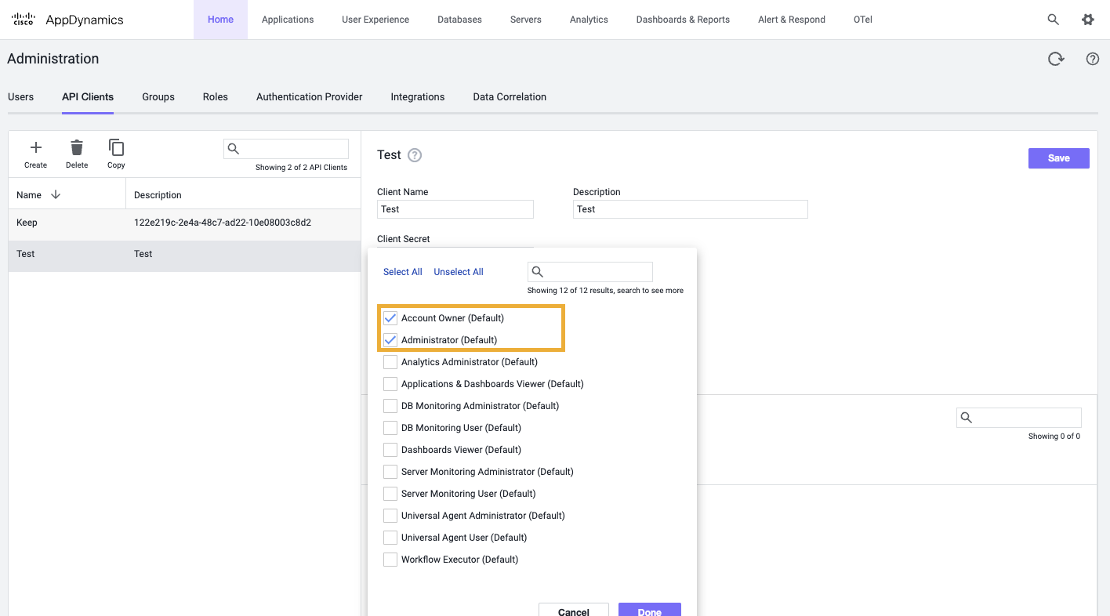Switch to the Users tab
Image resolution: width=1110 pixels, height=616 pixels.
coord(20,97)
